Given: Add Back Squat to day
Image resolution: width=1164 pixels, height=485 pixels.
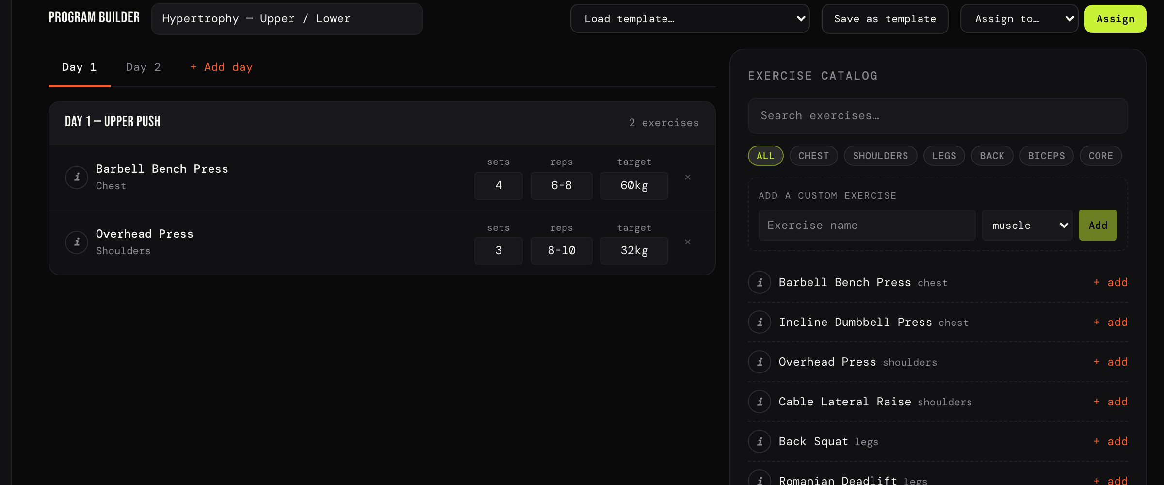Looking at the screenshot, I should pyautogui.click(x=1111, y=441).
